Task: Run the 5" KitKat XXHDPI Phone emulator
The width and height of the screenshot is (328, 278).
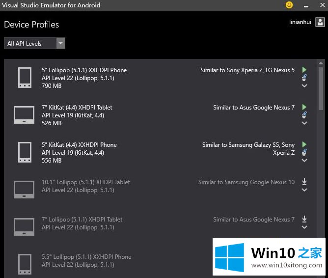Action: pos(304,144)
